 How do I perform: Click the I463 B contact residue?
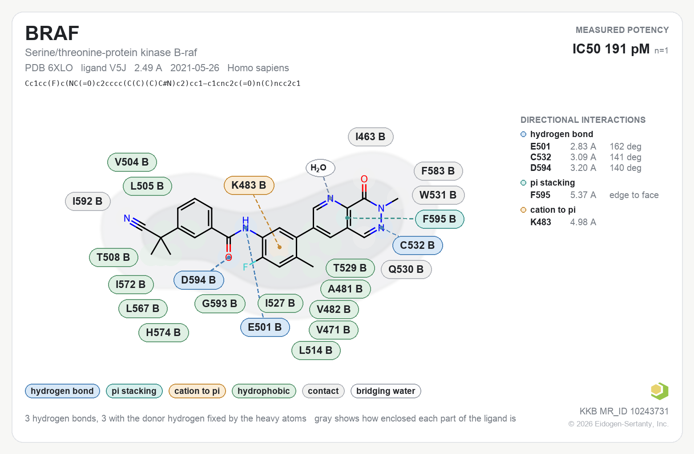pos(371,137)
